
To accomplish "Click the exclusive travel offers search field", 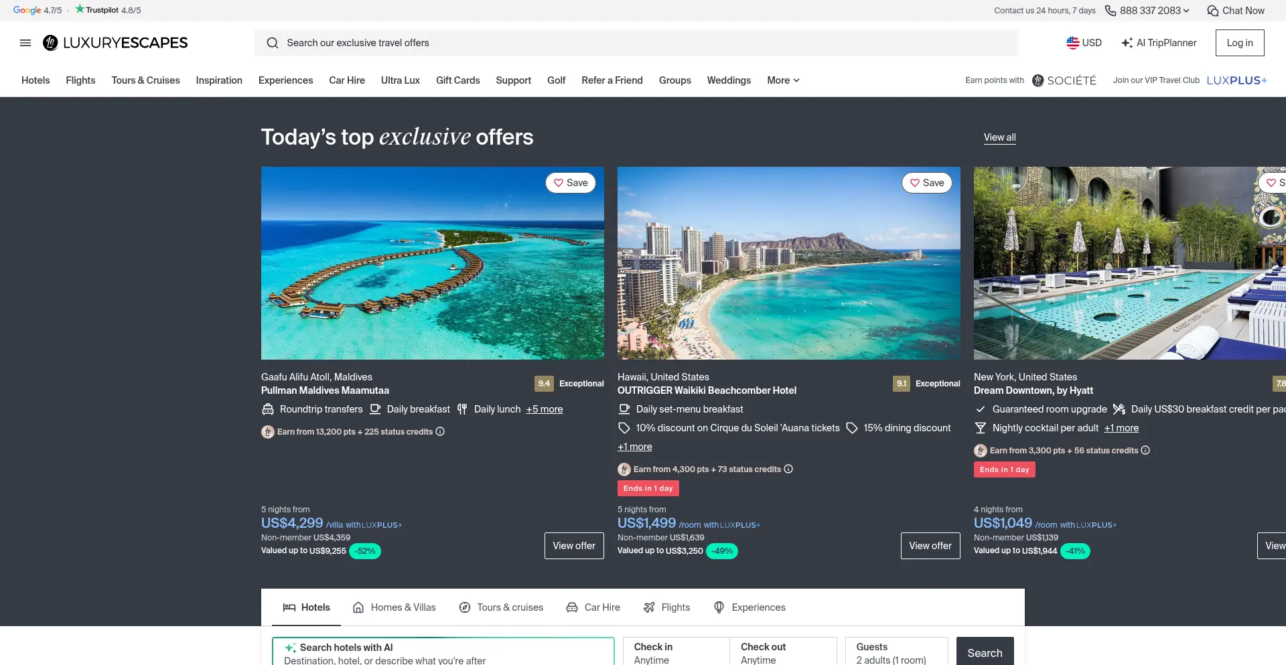I will (636, 43).
